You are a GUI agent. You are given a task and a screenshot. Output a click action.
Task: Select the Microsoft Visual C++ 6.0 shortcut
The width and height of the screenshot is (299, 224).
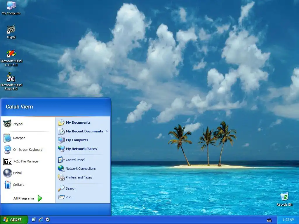pyautogui.click(x=11, y=58)
